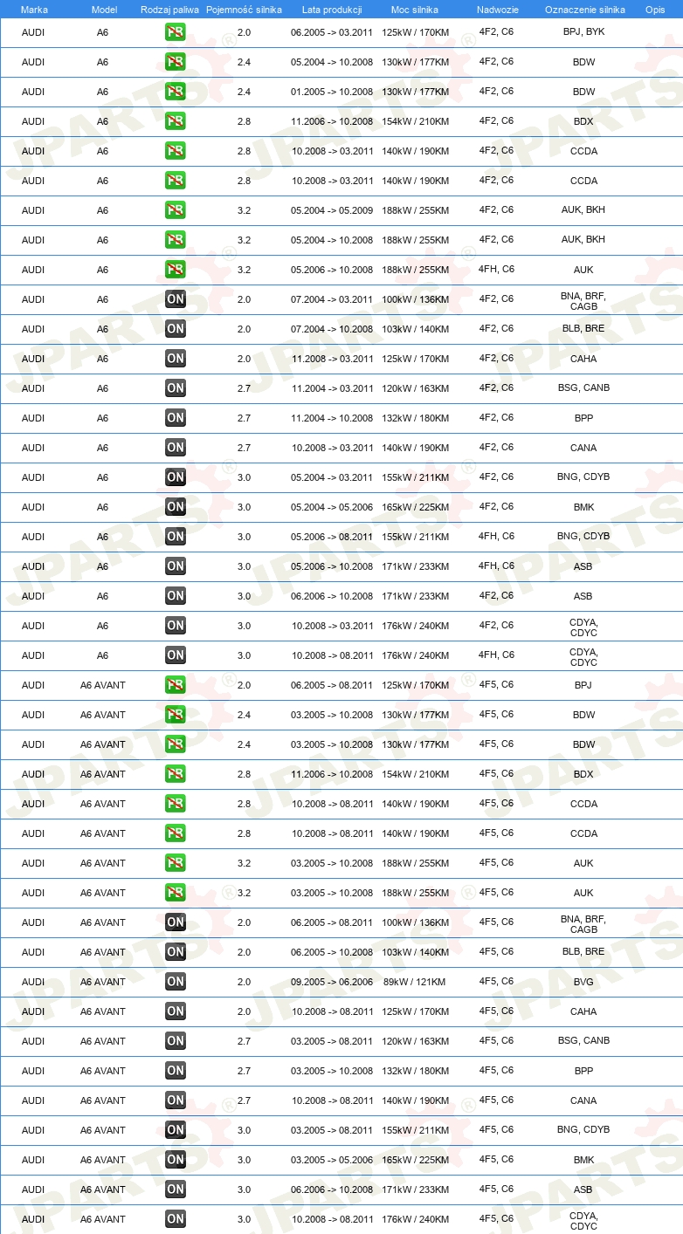Click the A6 AVANT power value 154kW / 210KM
Image resolution: width=683 pixels, height=1234 pixels.
[415, 774]
